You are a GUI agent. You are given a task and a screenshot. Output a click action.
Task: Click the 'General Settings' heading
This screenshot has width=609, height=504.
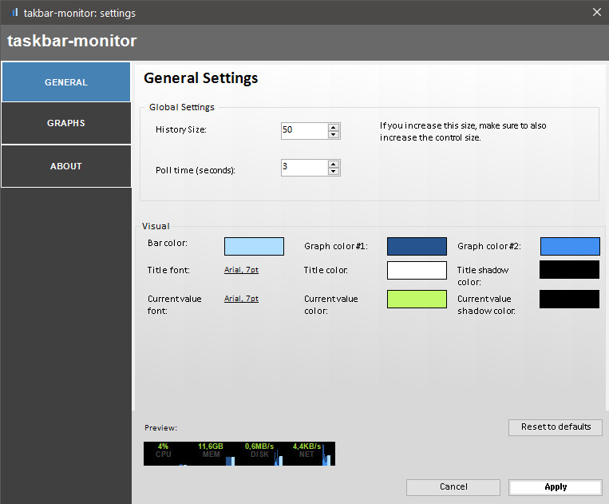(x=201, y=78)
